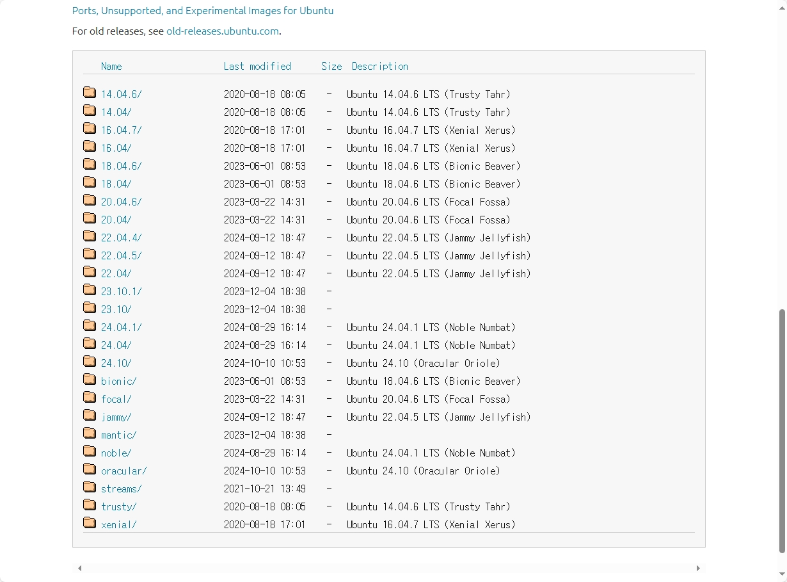
Task: Click folder icon beside 22.04.5/
Action: [x=90, y=254]
